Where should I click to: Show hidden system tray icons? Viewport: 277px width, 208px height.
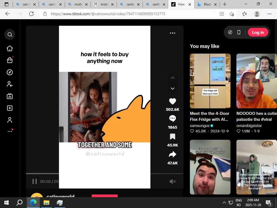[224, 203]
